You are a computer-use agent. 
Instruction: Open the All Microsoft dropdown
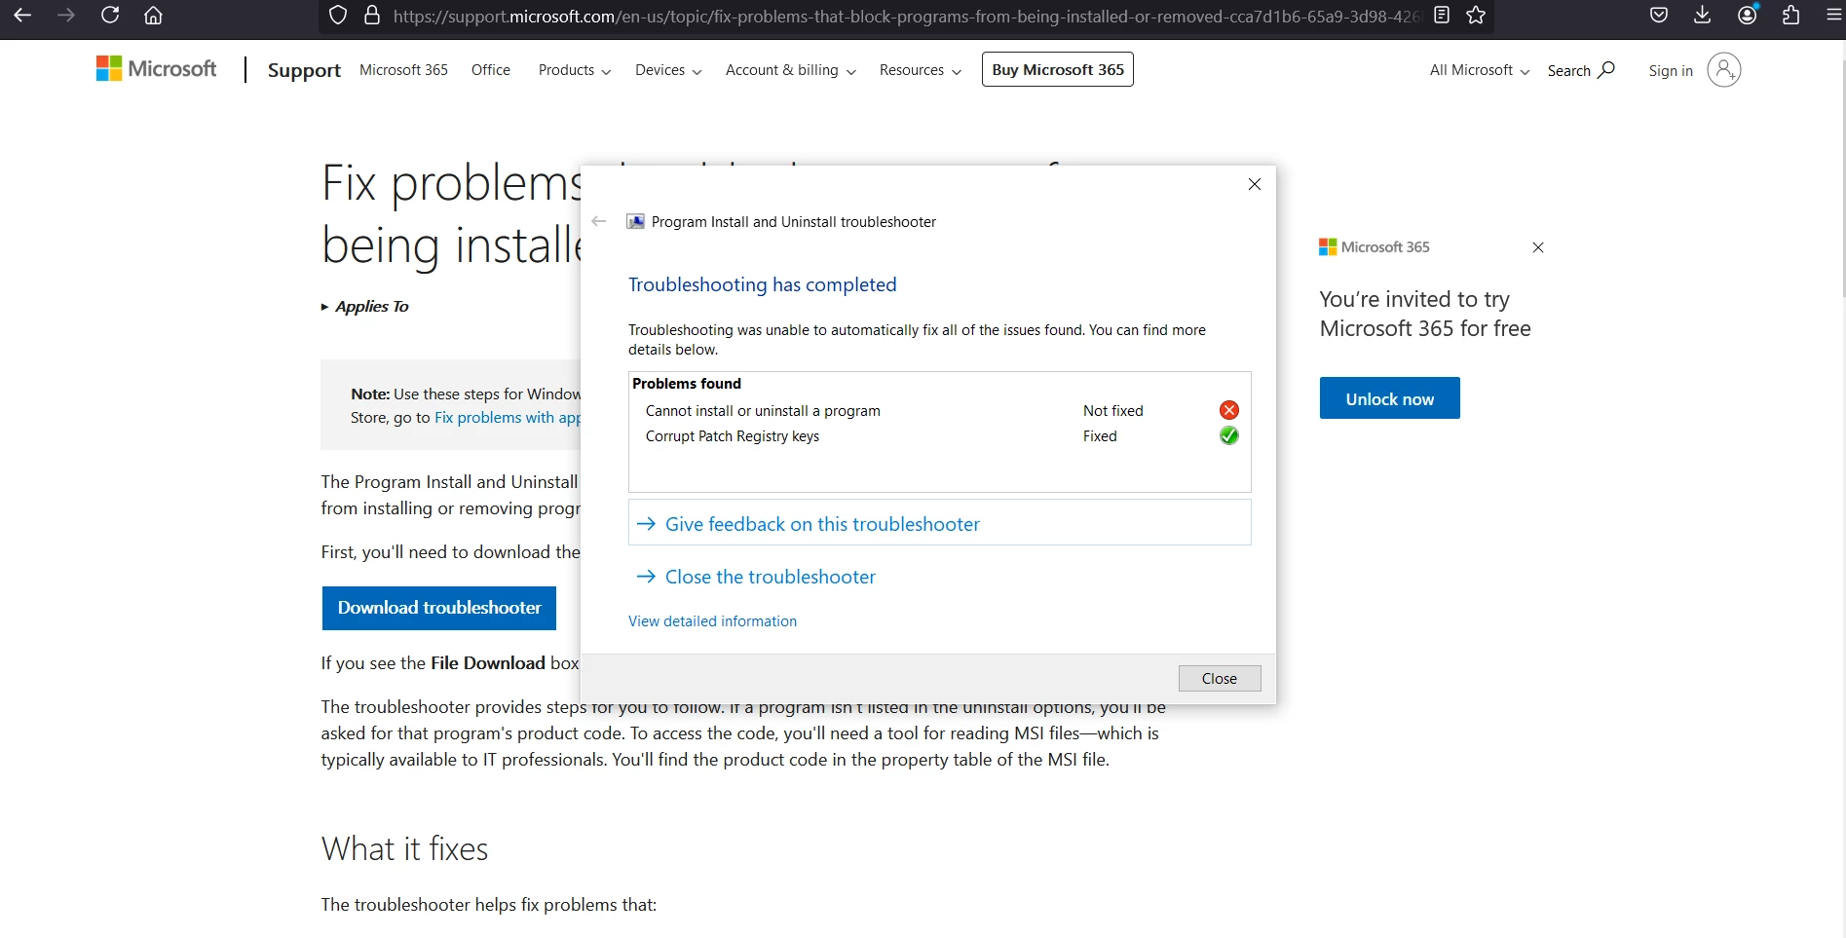point(1480,70)
